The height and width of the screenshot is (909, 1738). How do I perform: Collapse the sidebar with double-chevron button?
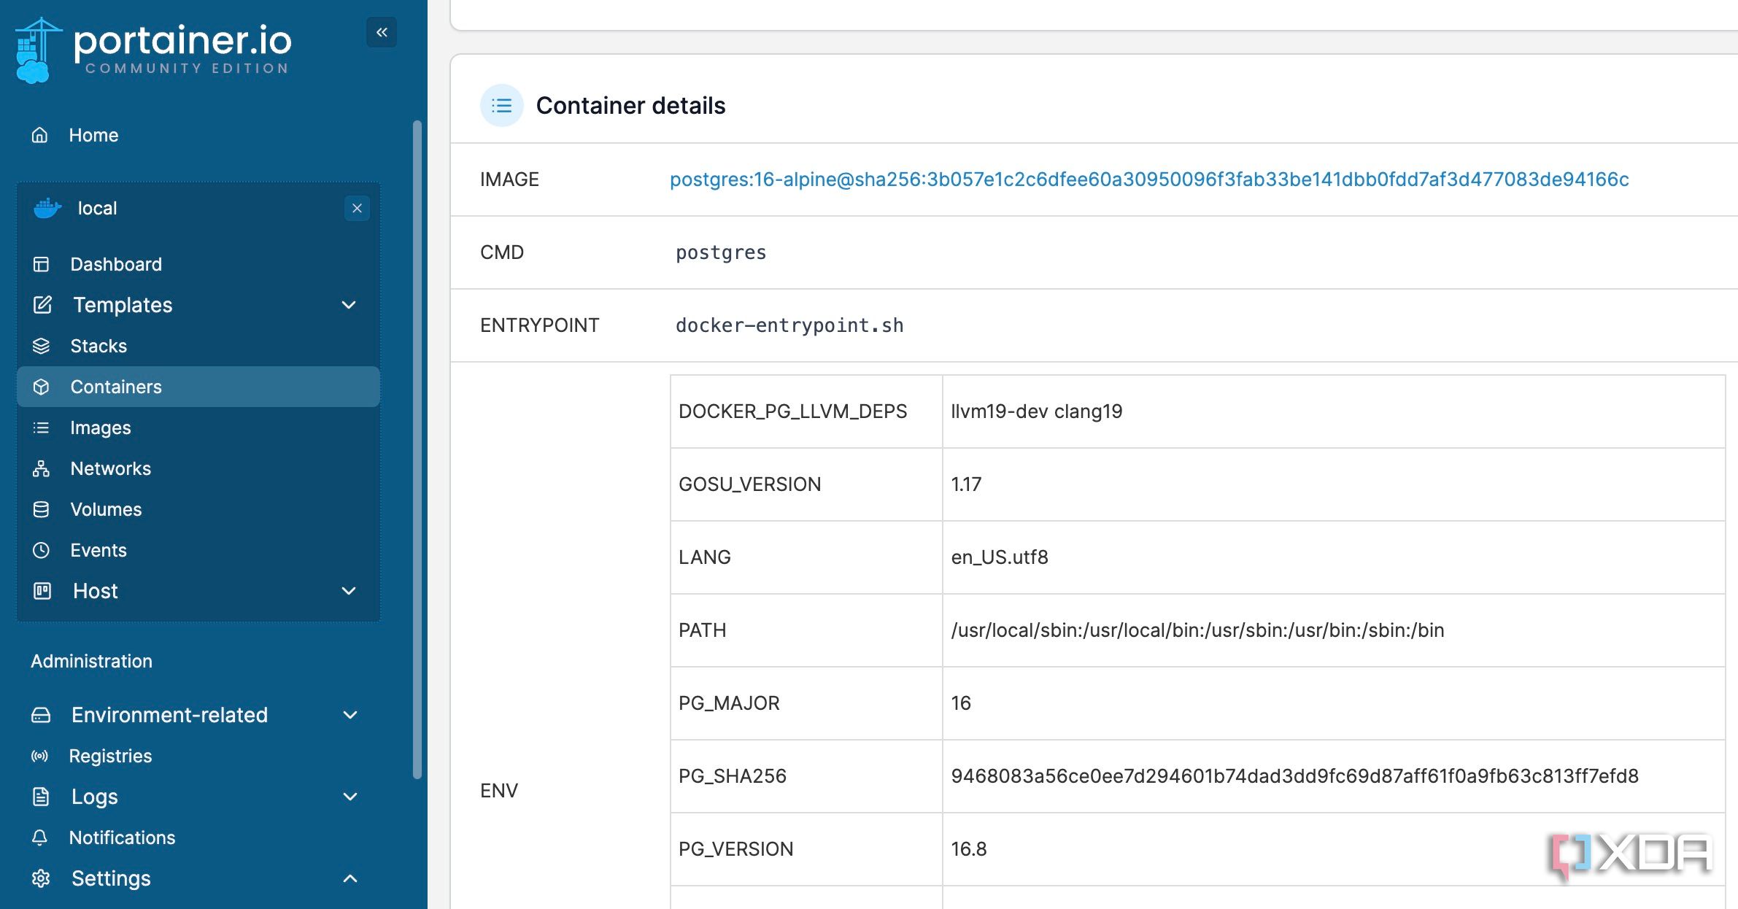click(x=382, y=32)
